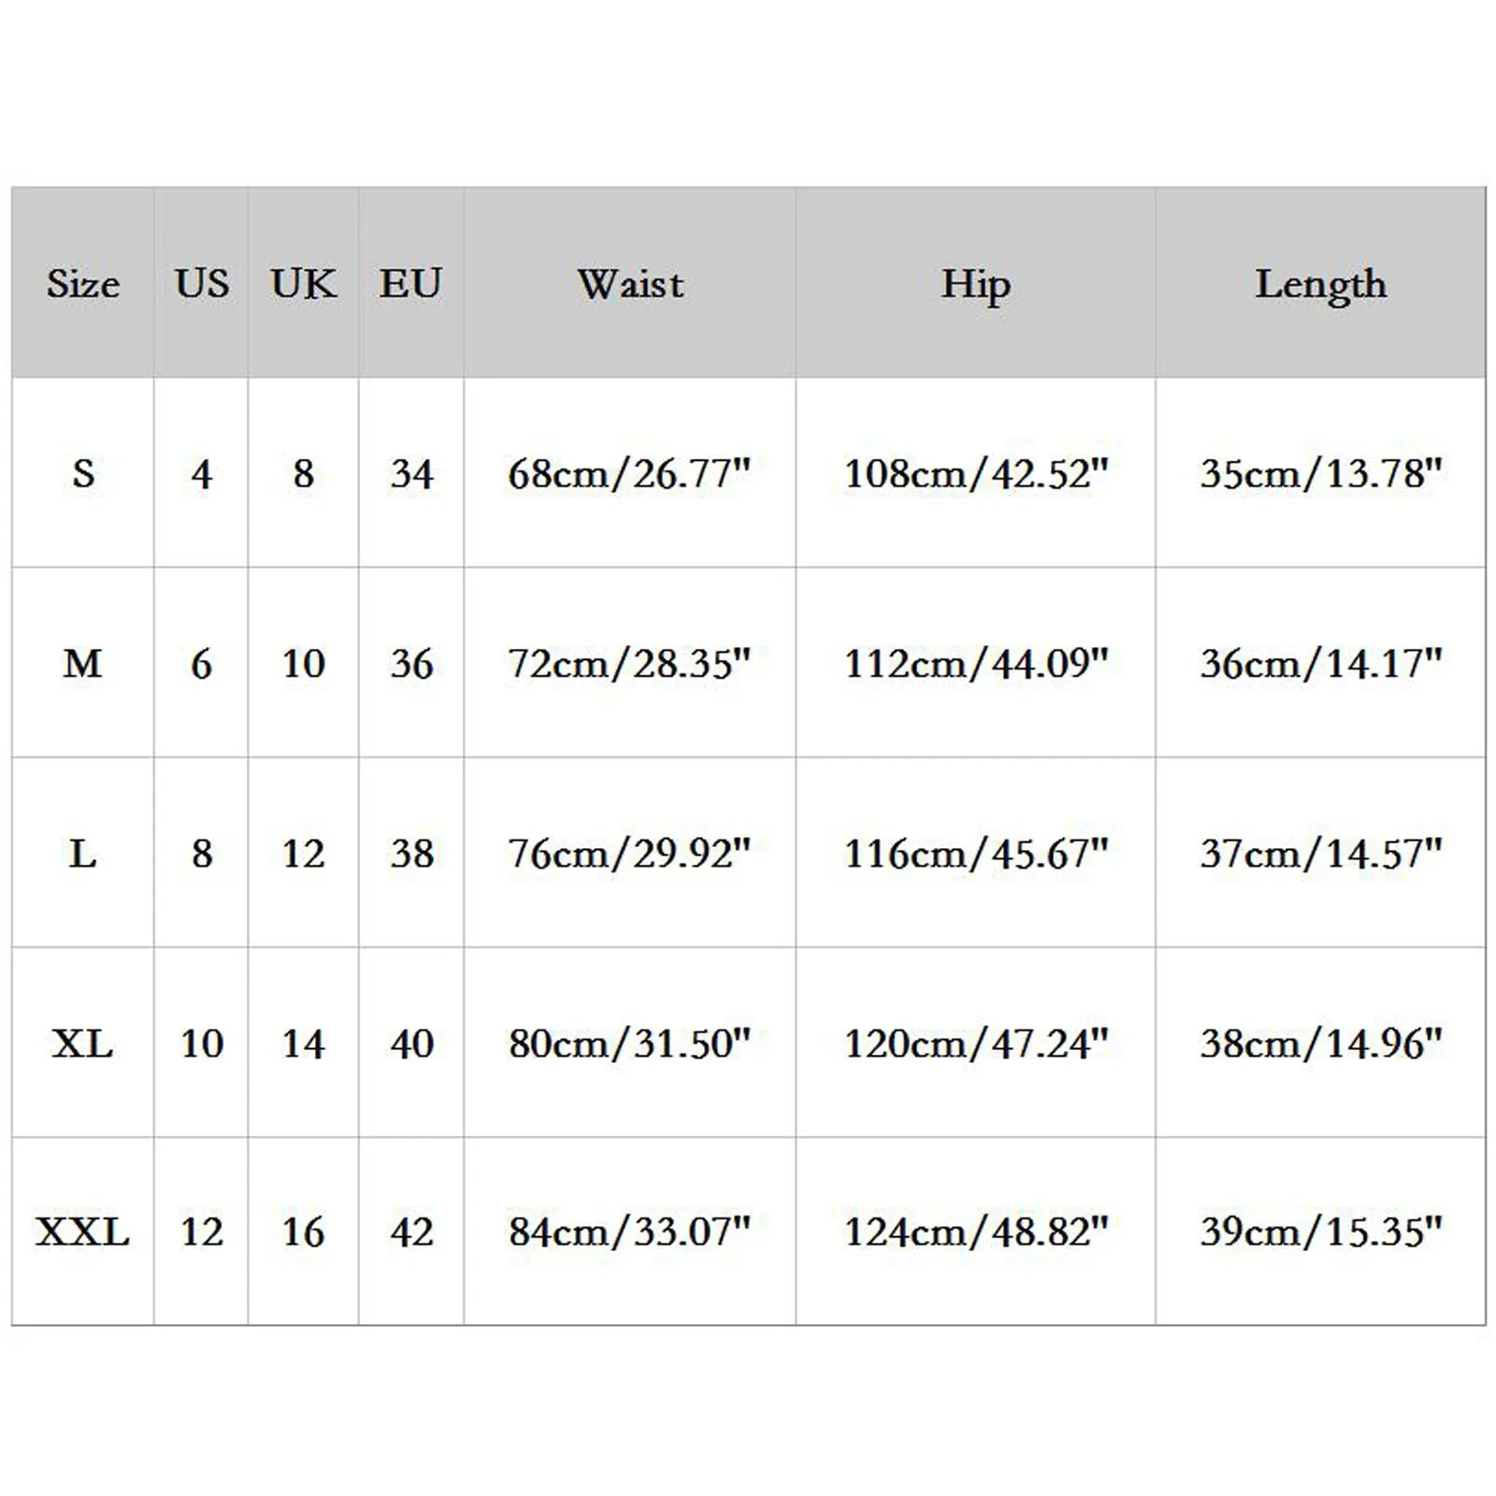Image resolution: width=1496 pixels, height=1496 pixels.
Task: Select the L size cell
Action: click(83, 854)
